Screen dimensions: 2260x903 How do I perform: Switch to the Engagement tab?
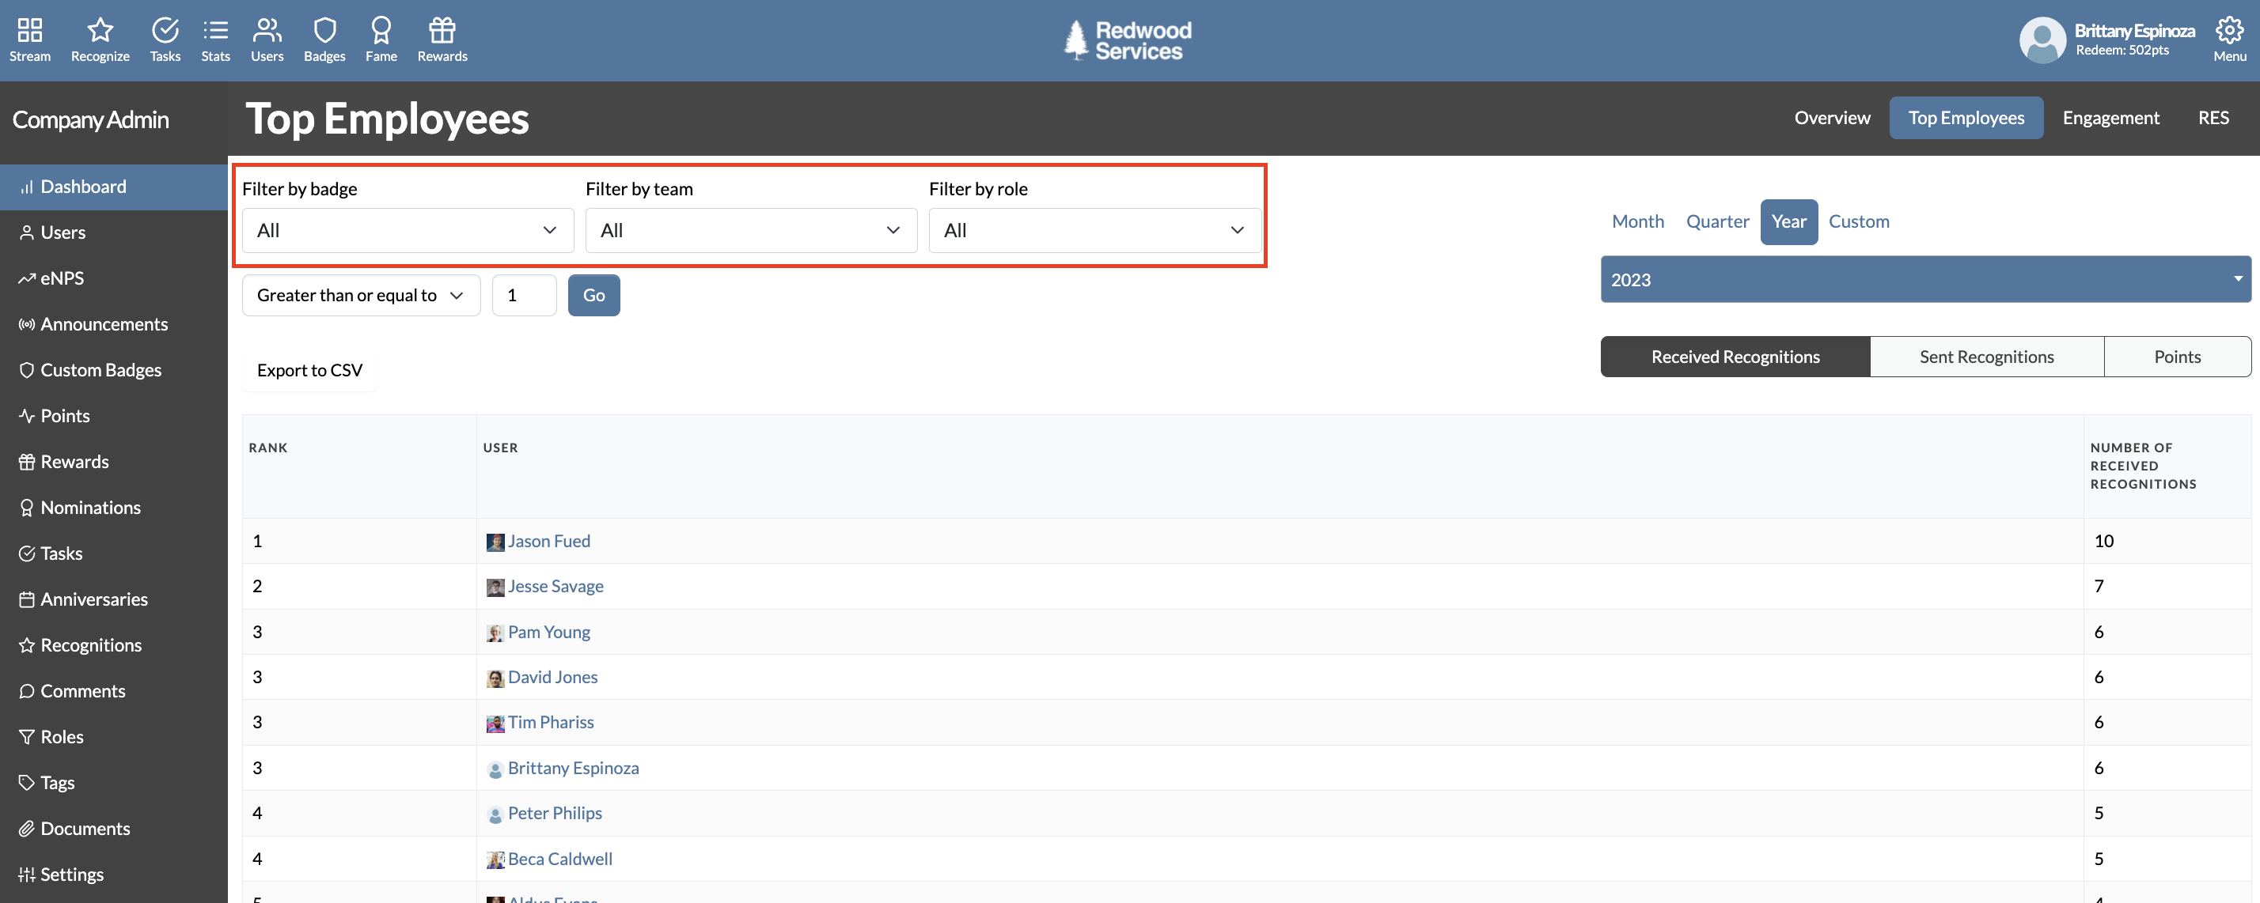point(2110,118)
